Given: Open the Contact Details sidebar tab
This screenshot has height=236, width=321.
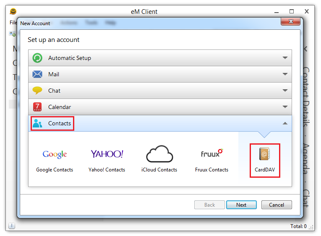Looking at the screenshot, I should 306,96.
